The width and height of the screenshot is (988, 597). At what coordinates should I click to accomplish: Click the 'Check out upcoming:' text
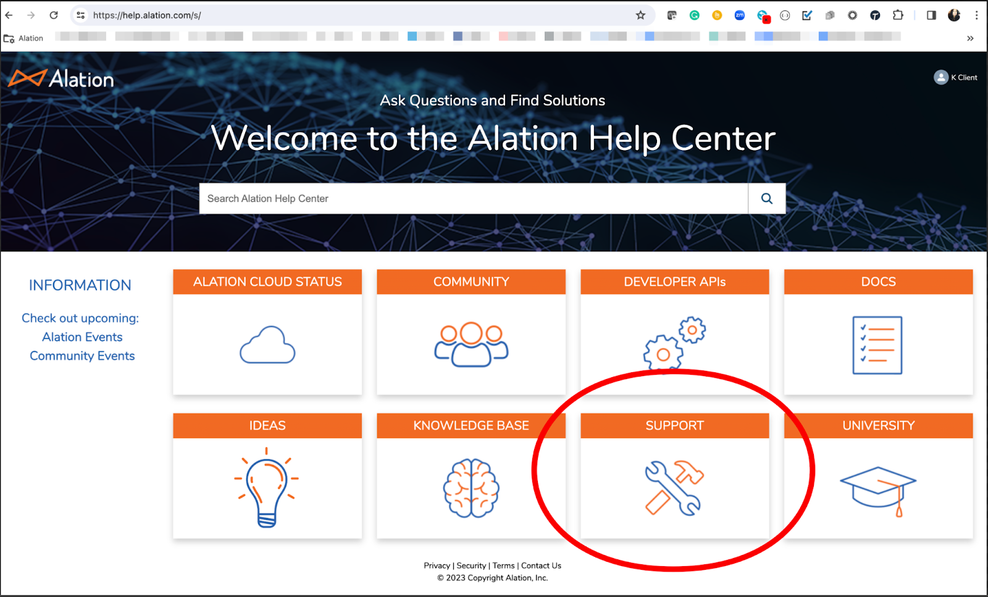80,319
